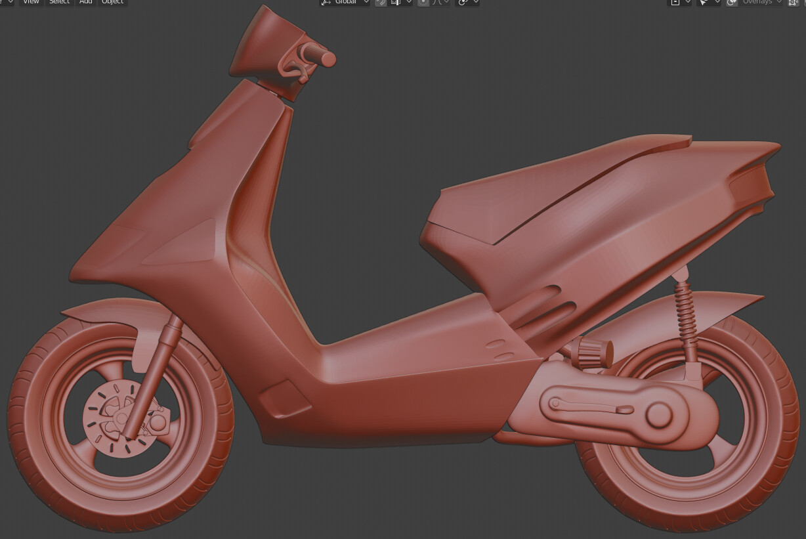Click the Select menu button
Screen dimensions: 806x539
[59, 3]
